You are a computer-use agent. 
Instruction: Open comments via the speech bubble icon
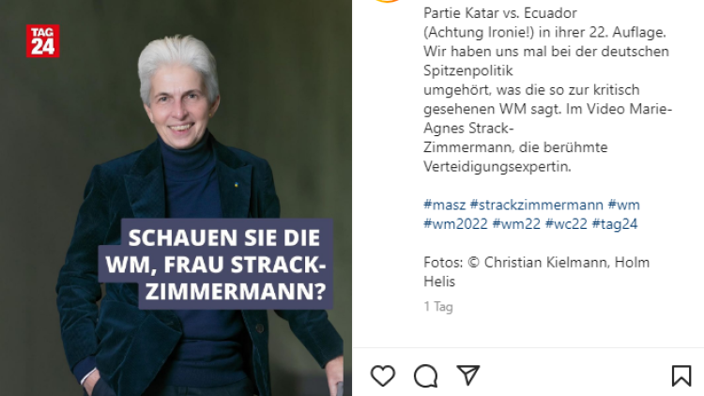pos(425,375)
